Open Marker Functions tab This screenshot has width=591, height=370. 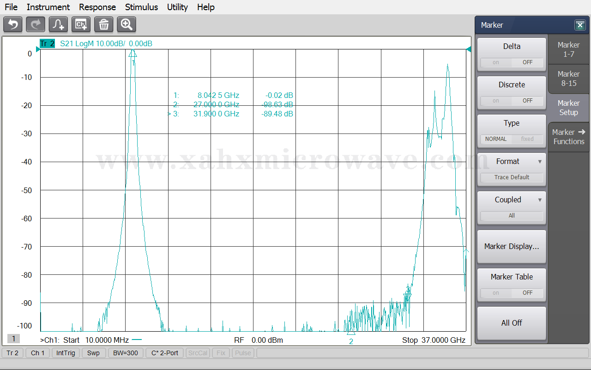(568, 137)
